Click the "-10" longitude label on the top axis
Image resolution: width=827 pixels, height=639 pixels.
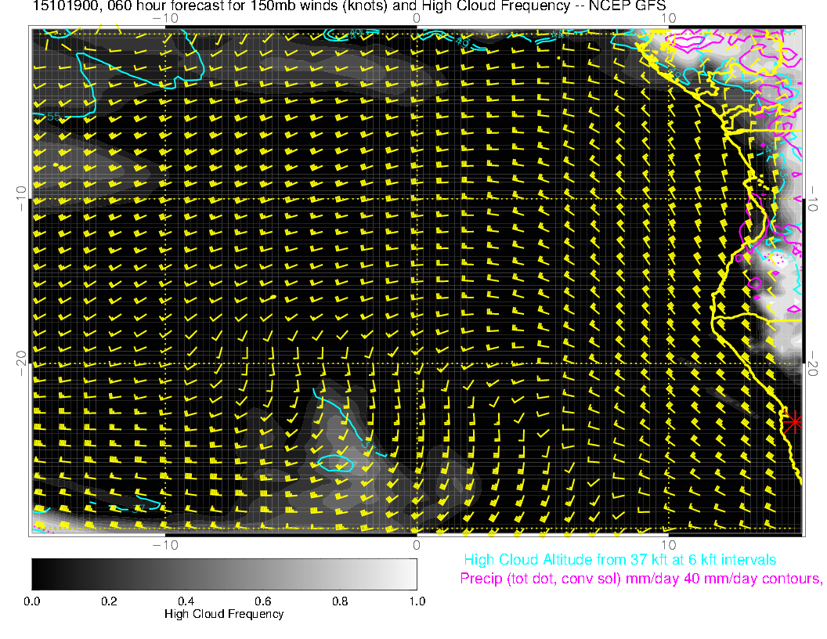pyautogui.click(x=165, y=19)
